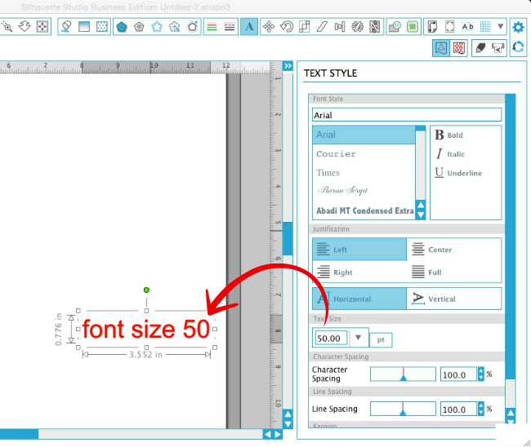Toggle Italic text style
Viewport: 531px width, 447px height.
coord(450,154)
